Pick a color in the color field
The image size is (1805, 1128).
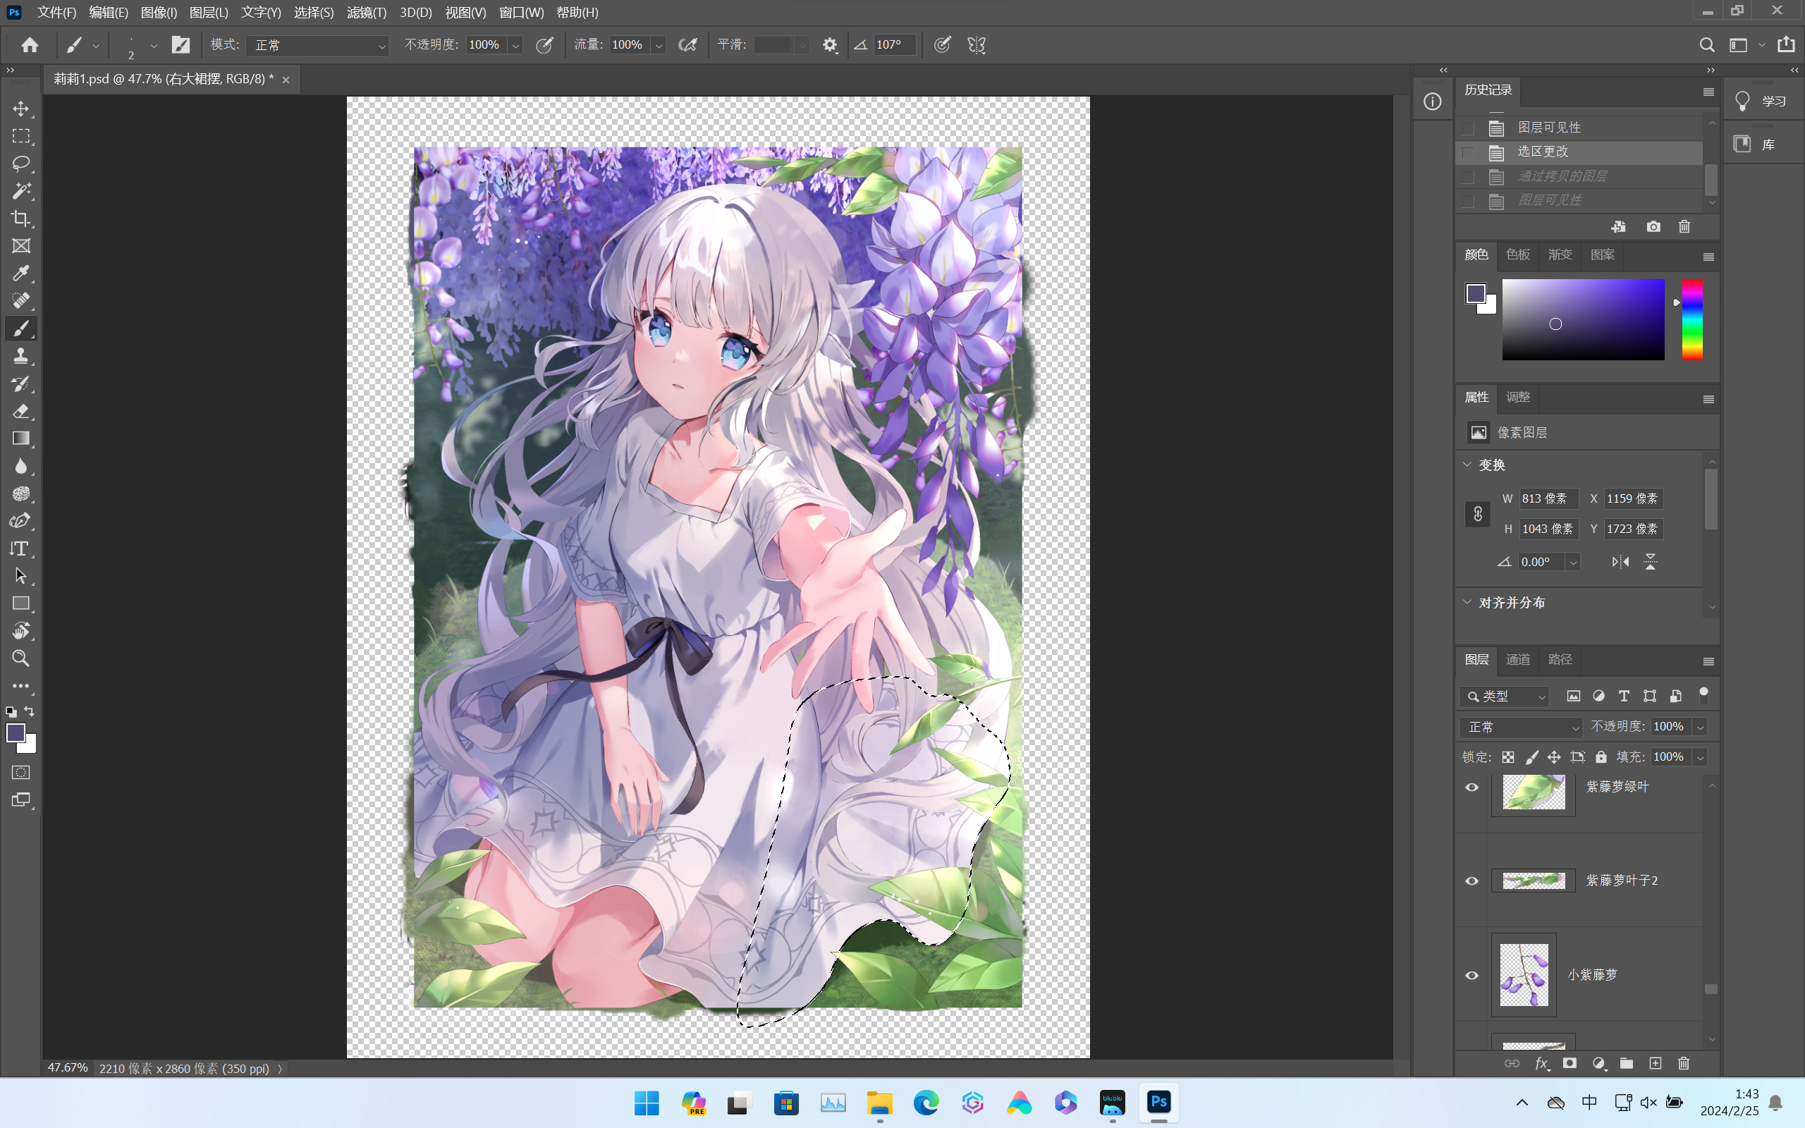point(1583,319)
